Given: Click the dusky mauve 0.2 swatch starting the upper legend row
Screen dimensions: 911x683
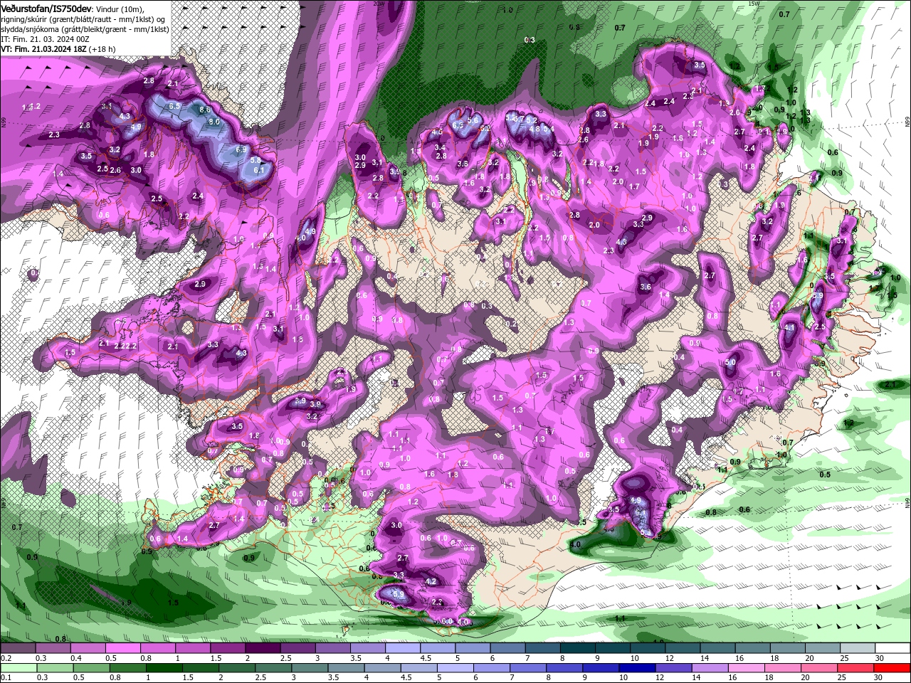Looking at the screenshot, I should 17,648.
